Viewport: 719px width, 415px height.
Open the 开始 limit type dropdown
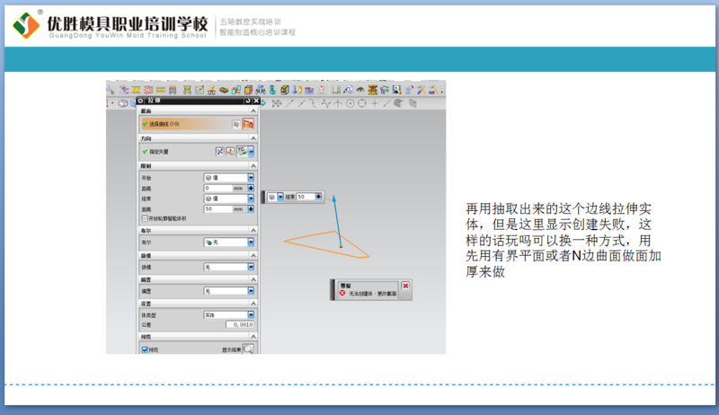tap(229, 178)
